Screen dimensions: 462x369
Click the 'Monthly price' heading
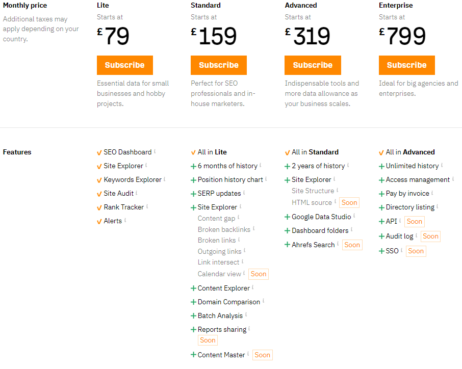25,5
